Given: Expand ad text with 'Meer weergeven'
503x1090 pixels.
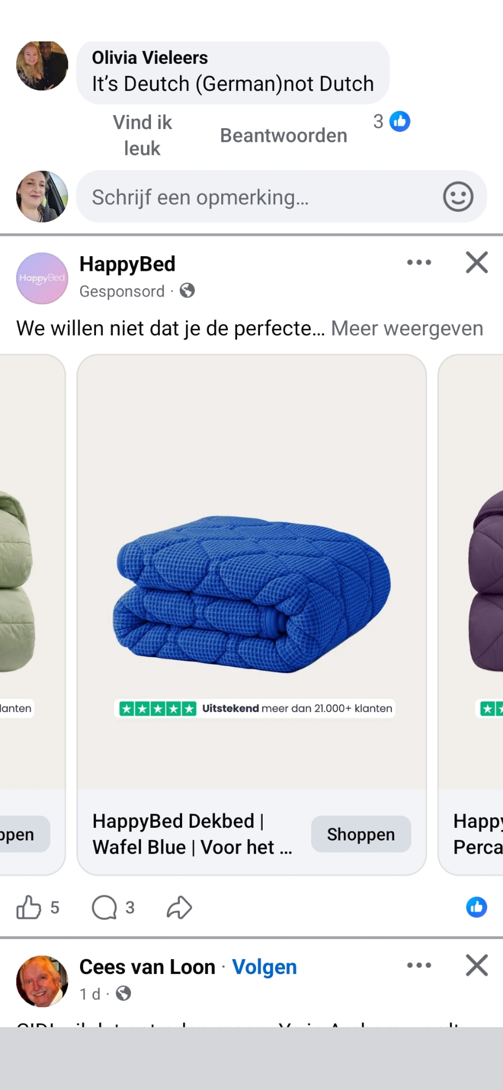Looking at the screenshot, I should 407,329.
